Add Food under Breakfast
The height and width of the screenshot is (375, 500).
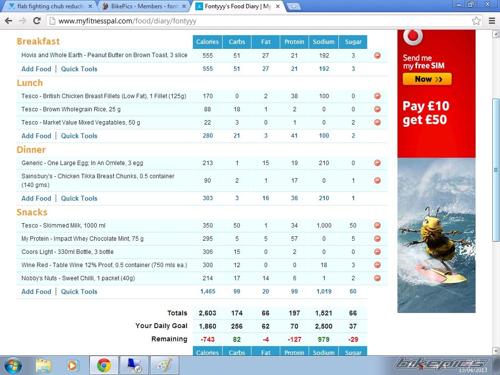[x=36, y=69]
